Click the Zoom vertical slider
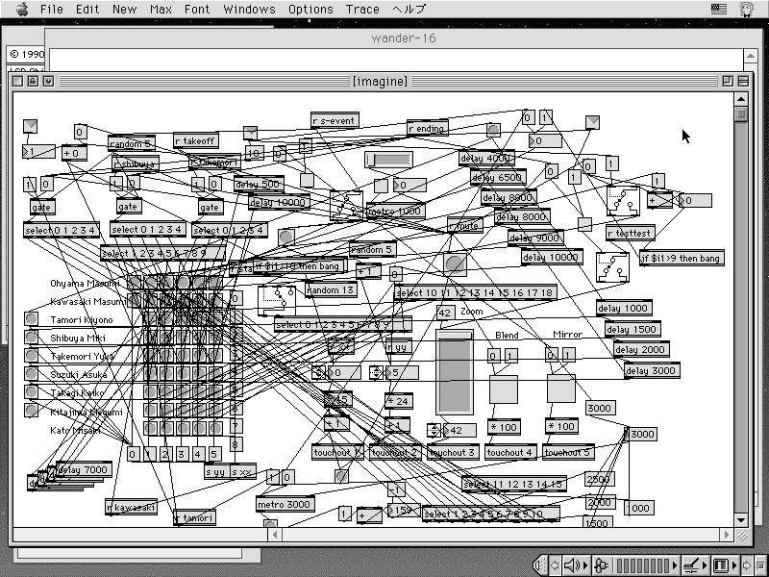Image resolution: width=769 pixels, height=577 pixels. tap(455, 372)
